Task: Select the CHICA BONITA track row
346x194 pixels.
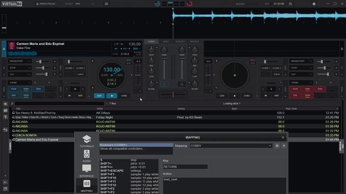Action: [x=175, y=135]
